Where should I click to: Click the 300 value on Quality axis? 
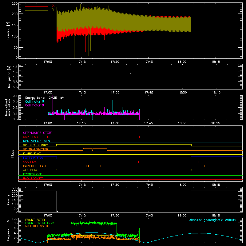point(15,188)
